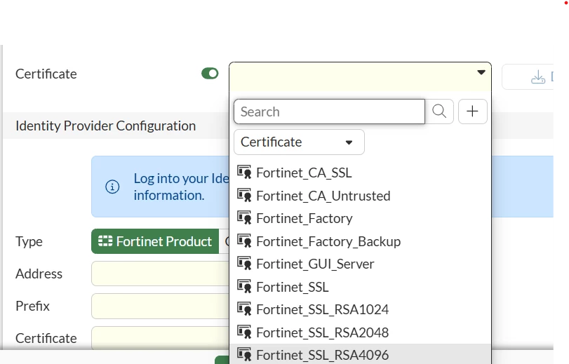Click the magnifier search icon
The height and width of the screenshot is (364, 569).
coord(439,112)
